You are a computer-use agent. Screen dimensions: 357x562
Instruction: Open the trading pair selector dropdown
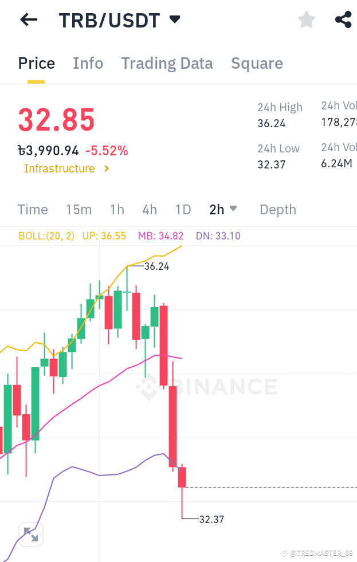coord(175,19)
